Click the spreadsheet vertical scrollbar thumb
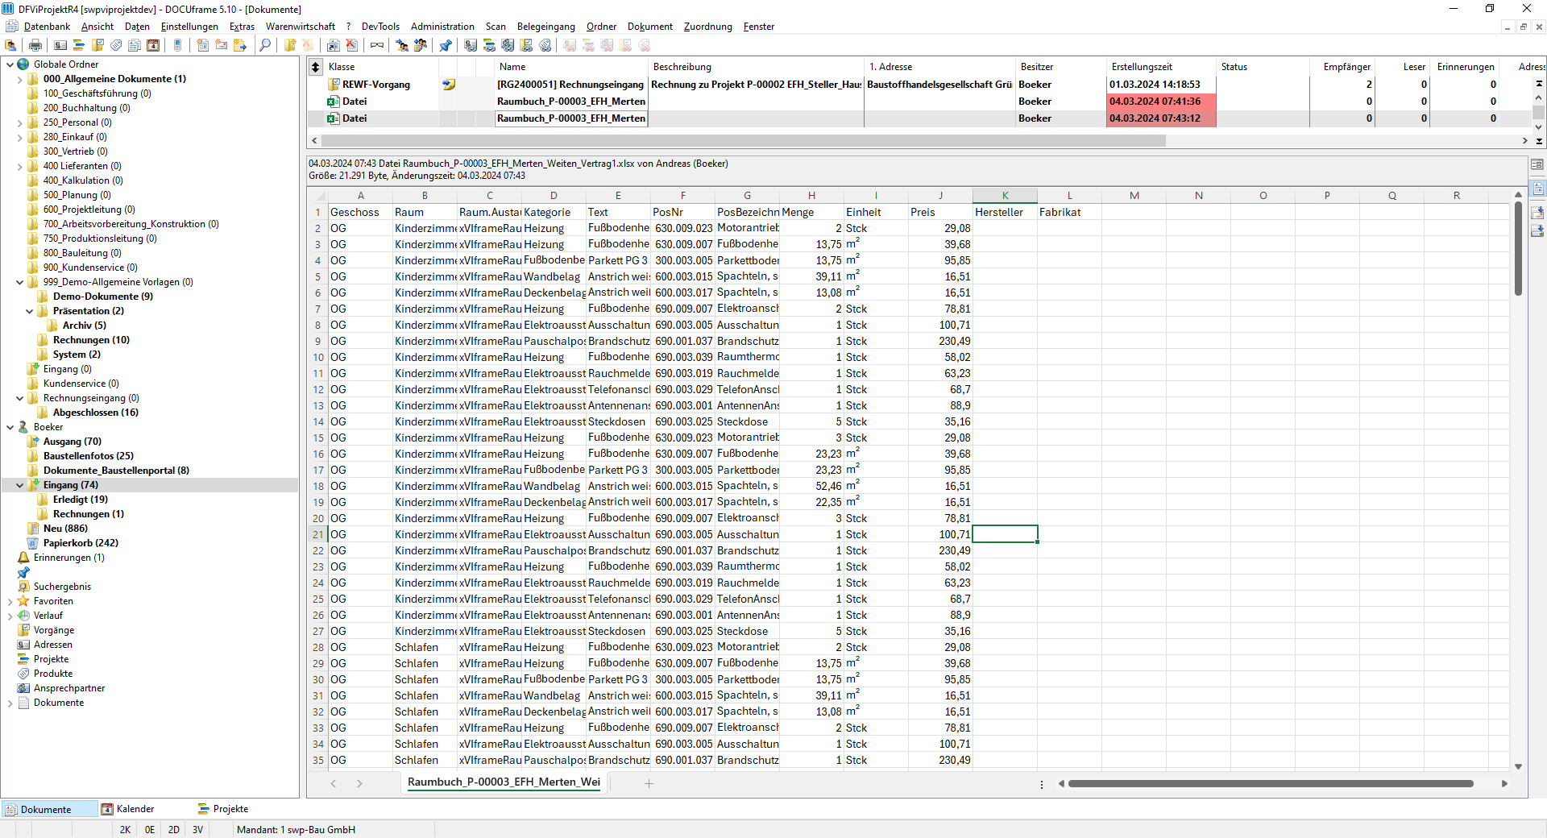This screenshot has width=1547, height=838. 1518,248
